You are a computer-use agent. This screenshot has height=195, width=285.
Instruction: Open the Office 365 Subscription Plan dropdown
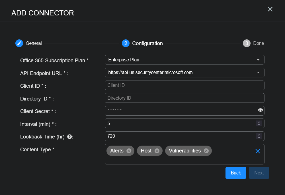coord(184,60)
